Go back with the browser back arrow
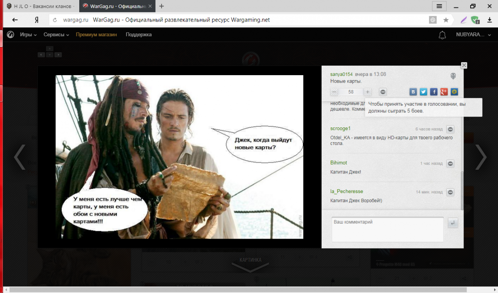This screenshot has height=293, width=498. click(15, 20)
